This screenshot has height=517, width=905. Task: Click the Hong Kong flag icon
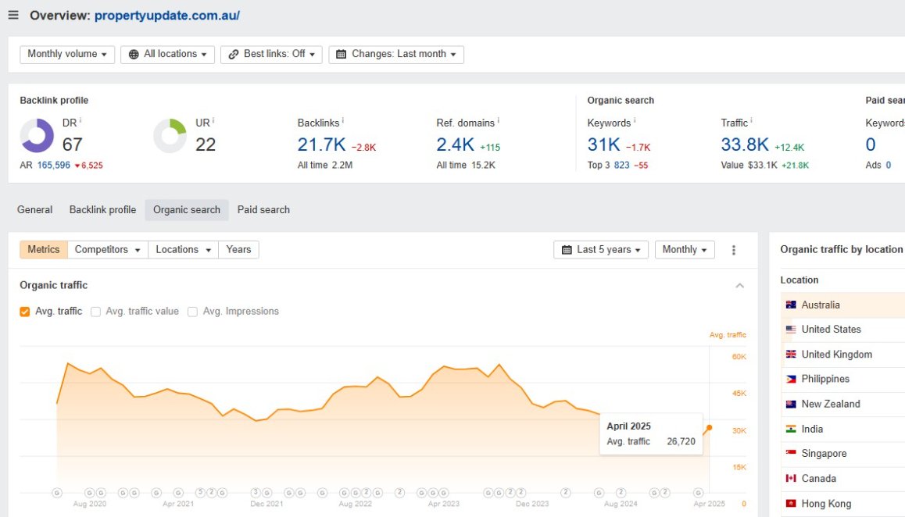click(791, 504)
